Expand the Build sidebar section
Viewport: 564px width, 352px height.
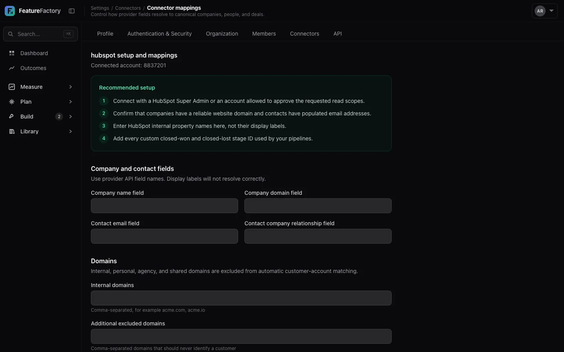tap(70, 117)
